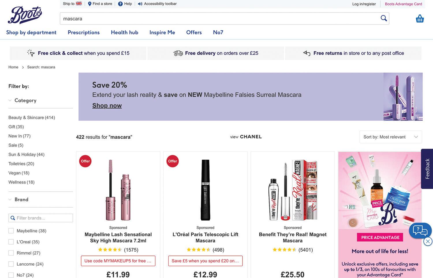The image size is (433, 278).
Task: Click the Log in/register link
Action: [364, 4]
